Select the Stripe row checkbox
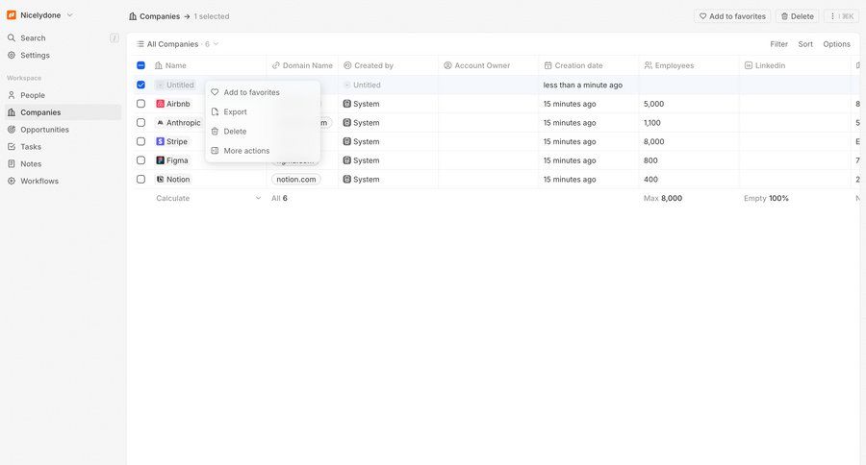The width and height of the screenshot is (866, 465). click(140, 142)
